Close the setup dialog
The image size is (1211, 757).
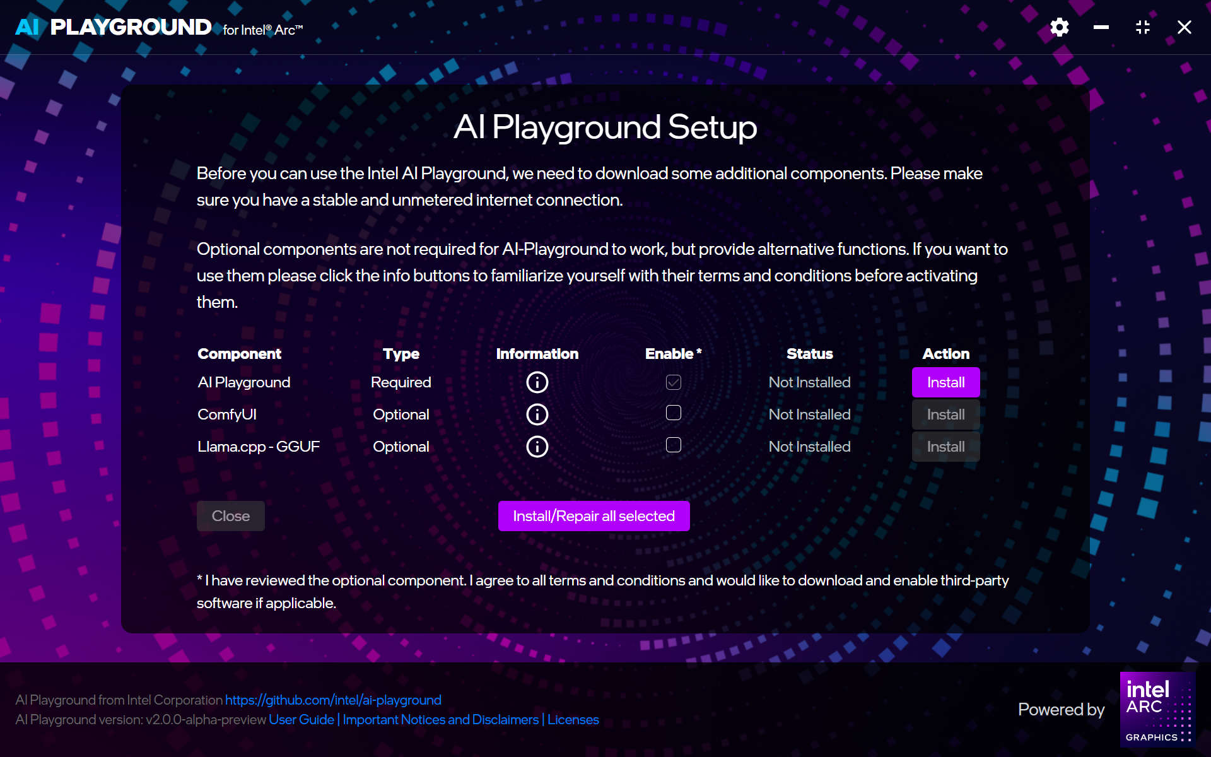coord(231,516)
